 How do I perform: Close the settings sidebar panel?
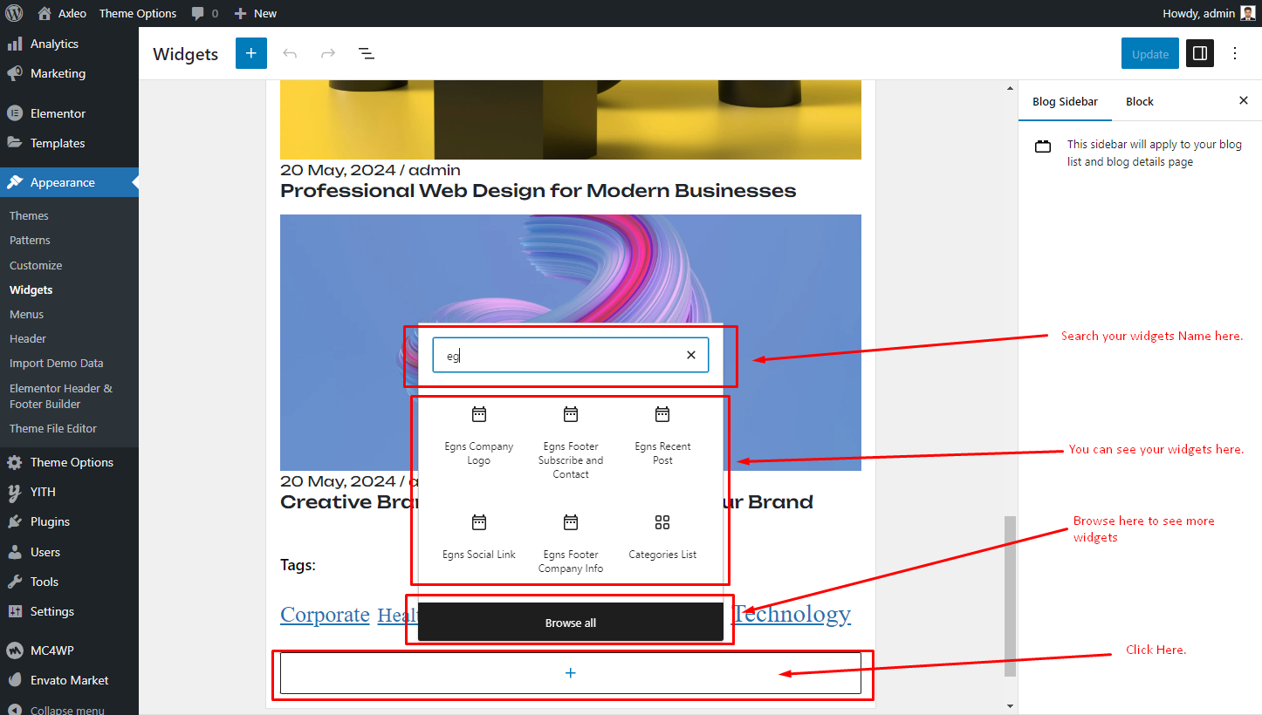[x=1244, y=101]
